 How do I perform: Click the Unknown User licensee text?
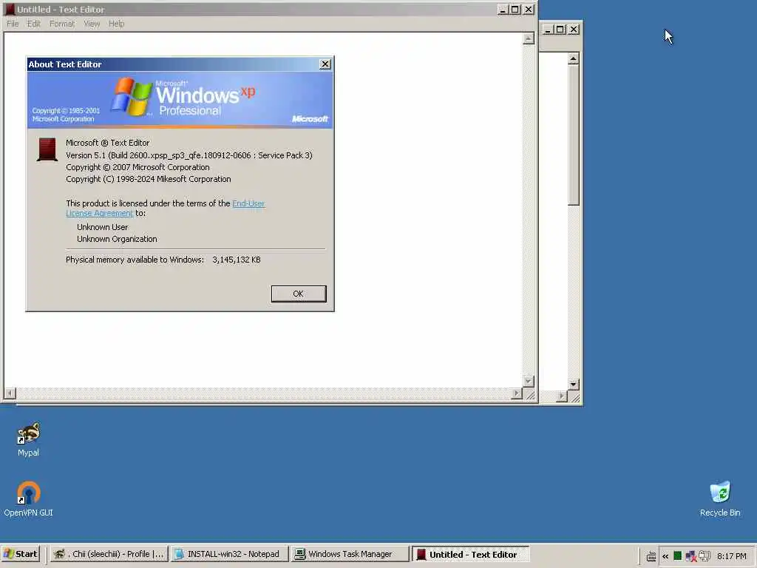tap(102, 227)
